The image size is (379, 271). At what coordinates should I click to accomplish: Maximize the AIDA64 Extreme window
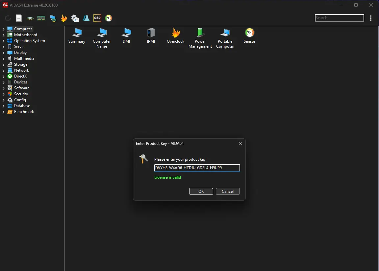pos(356,5)
